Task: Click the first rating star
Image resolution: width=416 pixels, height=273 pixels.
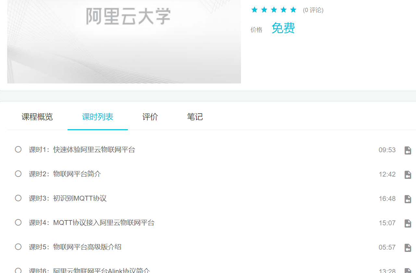Action: coord(255,10)
